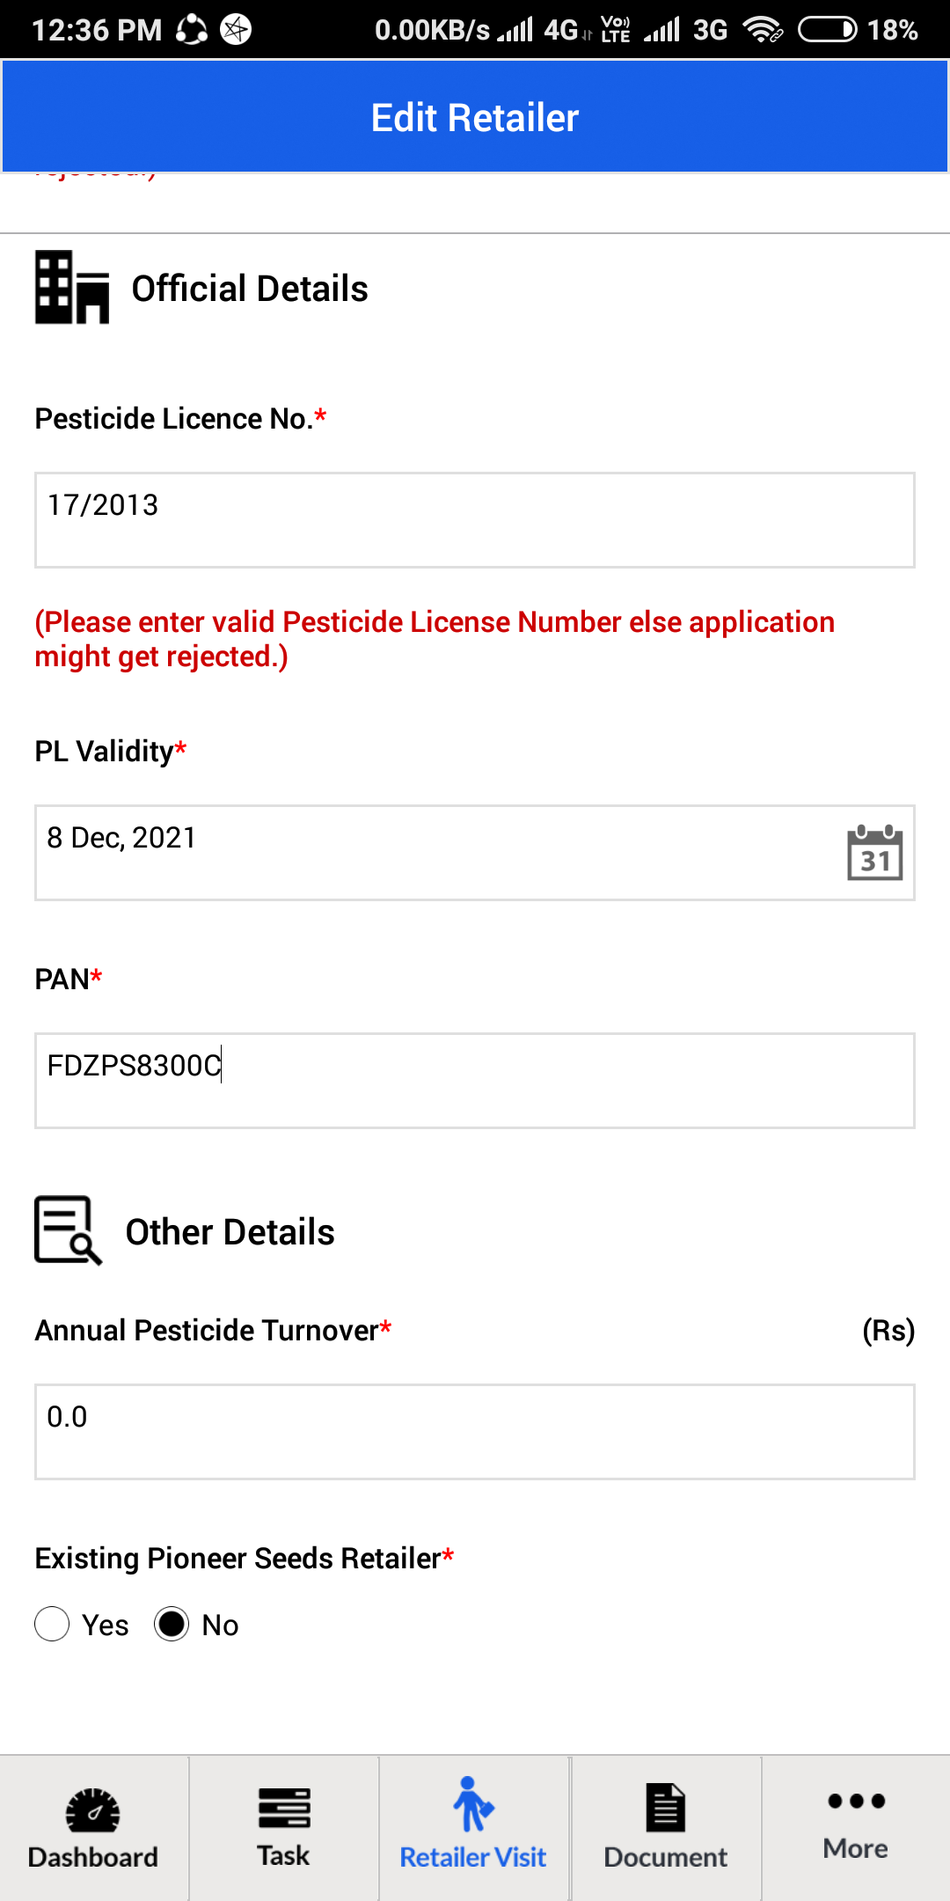The width and height of the screenshot is (950, 1901).
Task: Focus the PAN input field
Action: [x=475, y=1081]
